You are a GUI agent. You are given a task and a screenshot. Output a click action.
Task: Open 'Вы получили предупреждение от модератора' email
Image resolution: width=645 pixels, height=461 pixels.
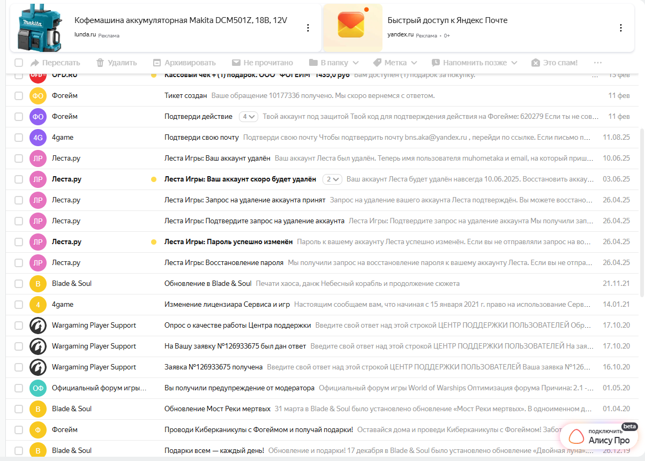pyautogui.click(x=239, y=388)
